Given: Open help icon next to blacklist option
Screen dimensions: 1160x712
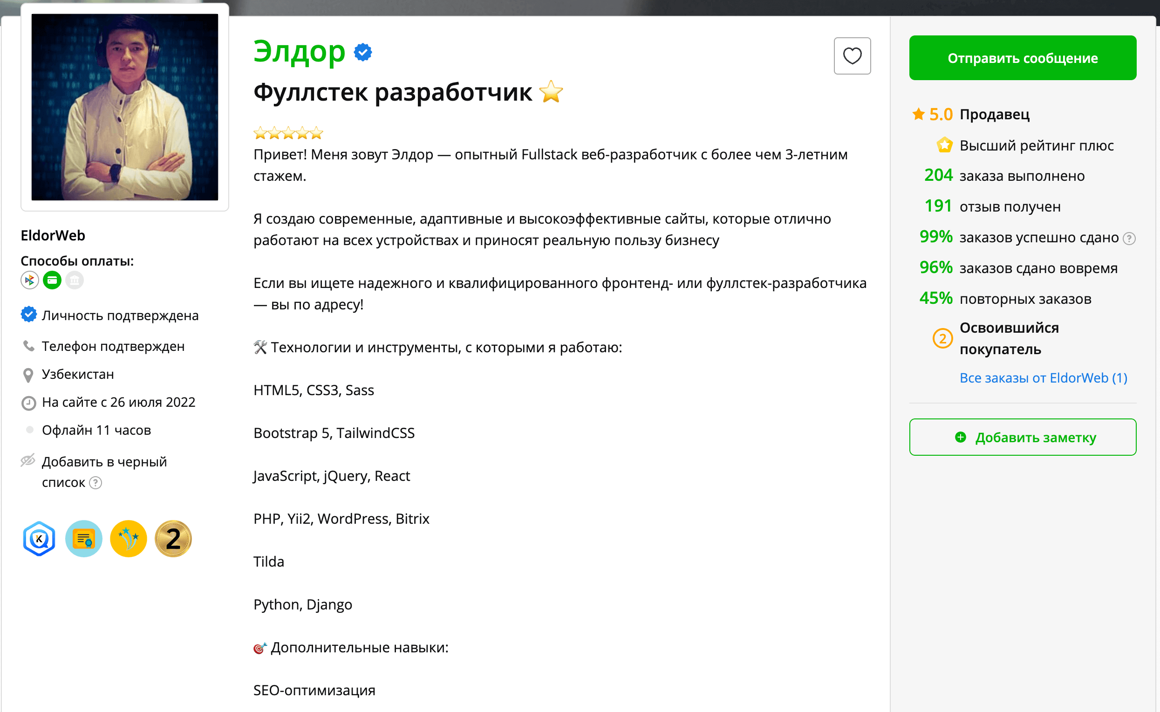Looking at the screenshot, I should (96, 483).
